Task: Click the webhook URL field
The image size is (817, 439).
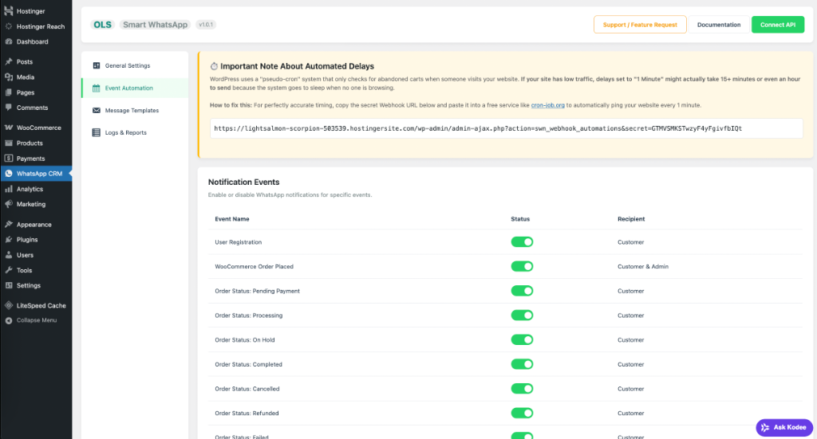Action: click(x=506, y=128)
